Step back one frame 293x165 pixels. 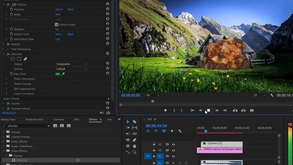(201, 110)
